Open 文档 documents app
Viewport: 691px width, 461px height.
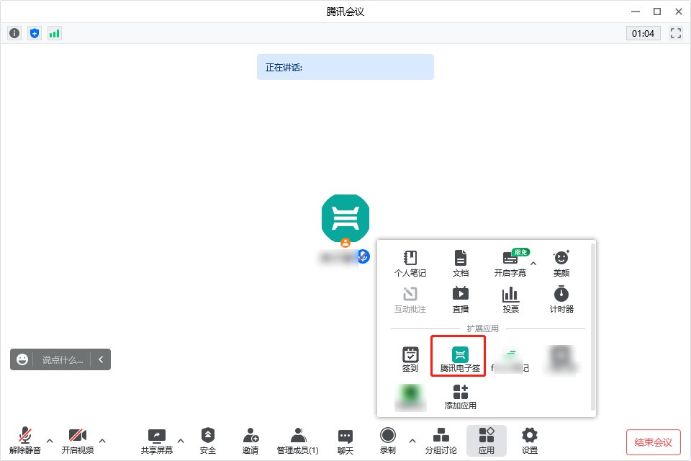click(461, 264)
